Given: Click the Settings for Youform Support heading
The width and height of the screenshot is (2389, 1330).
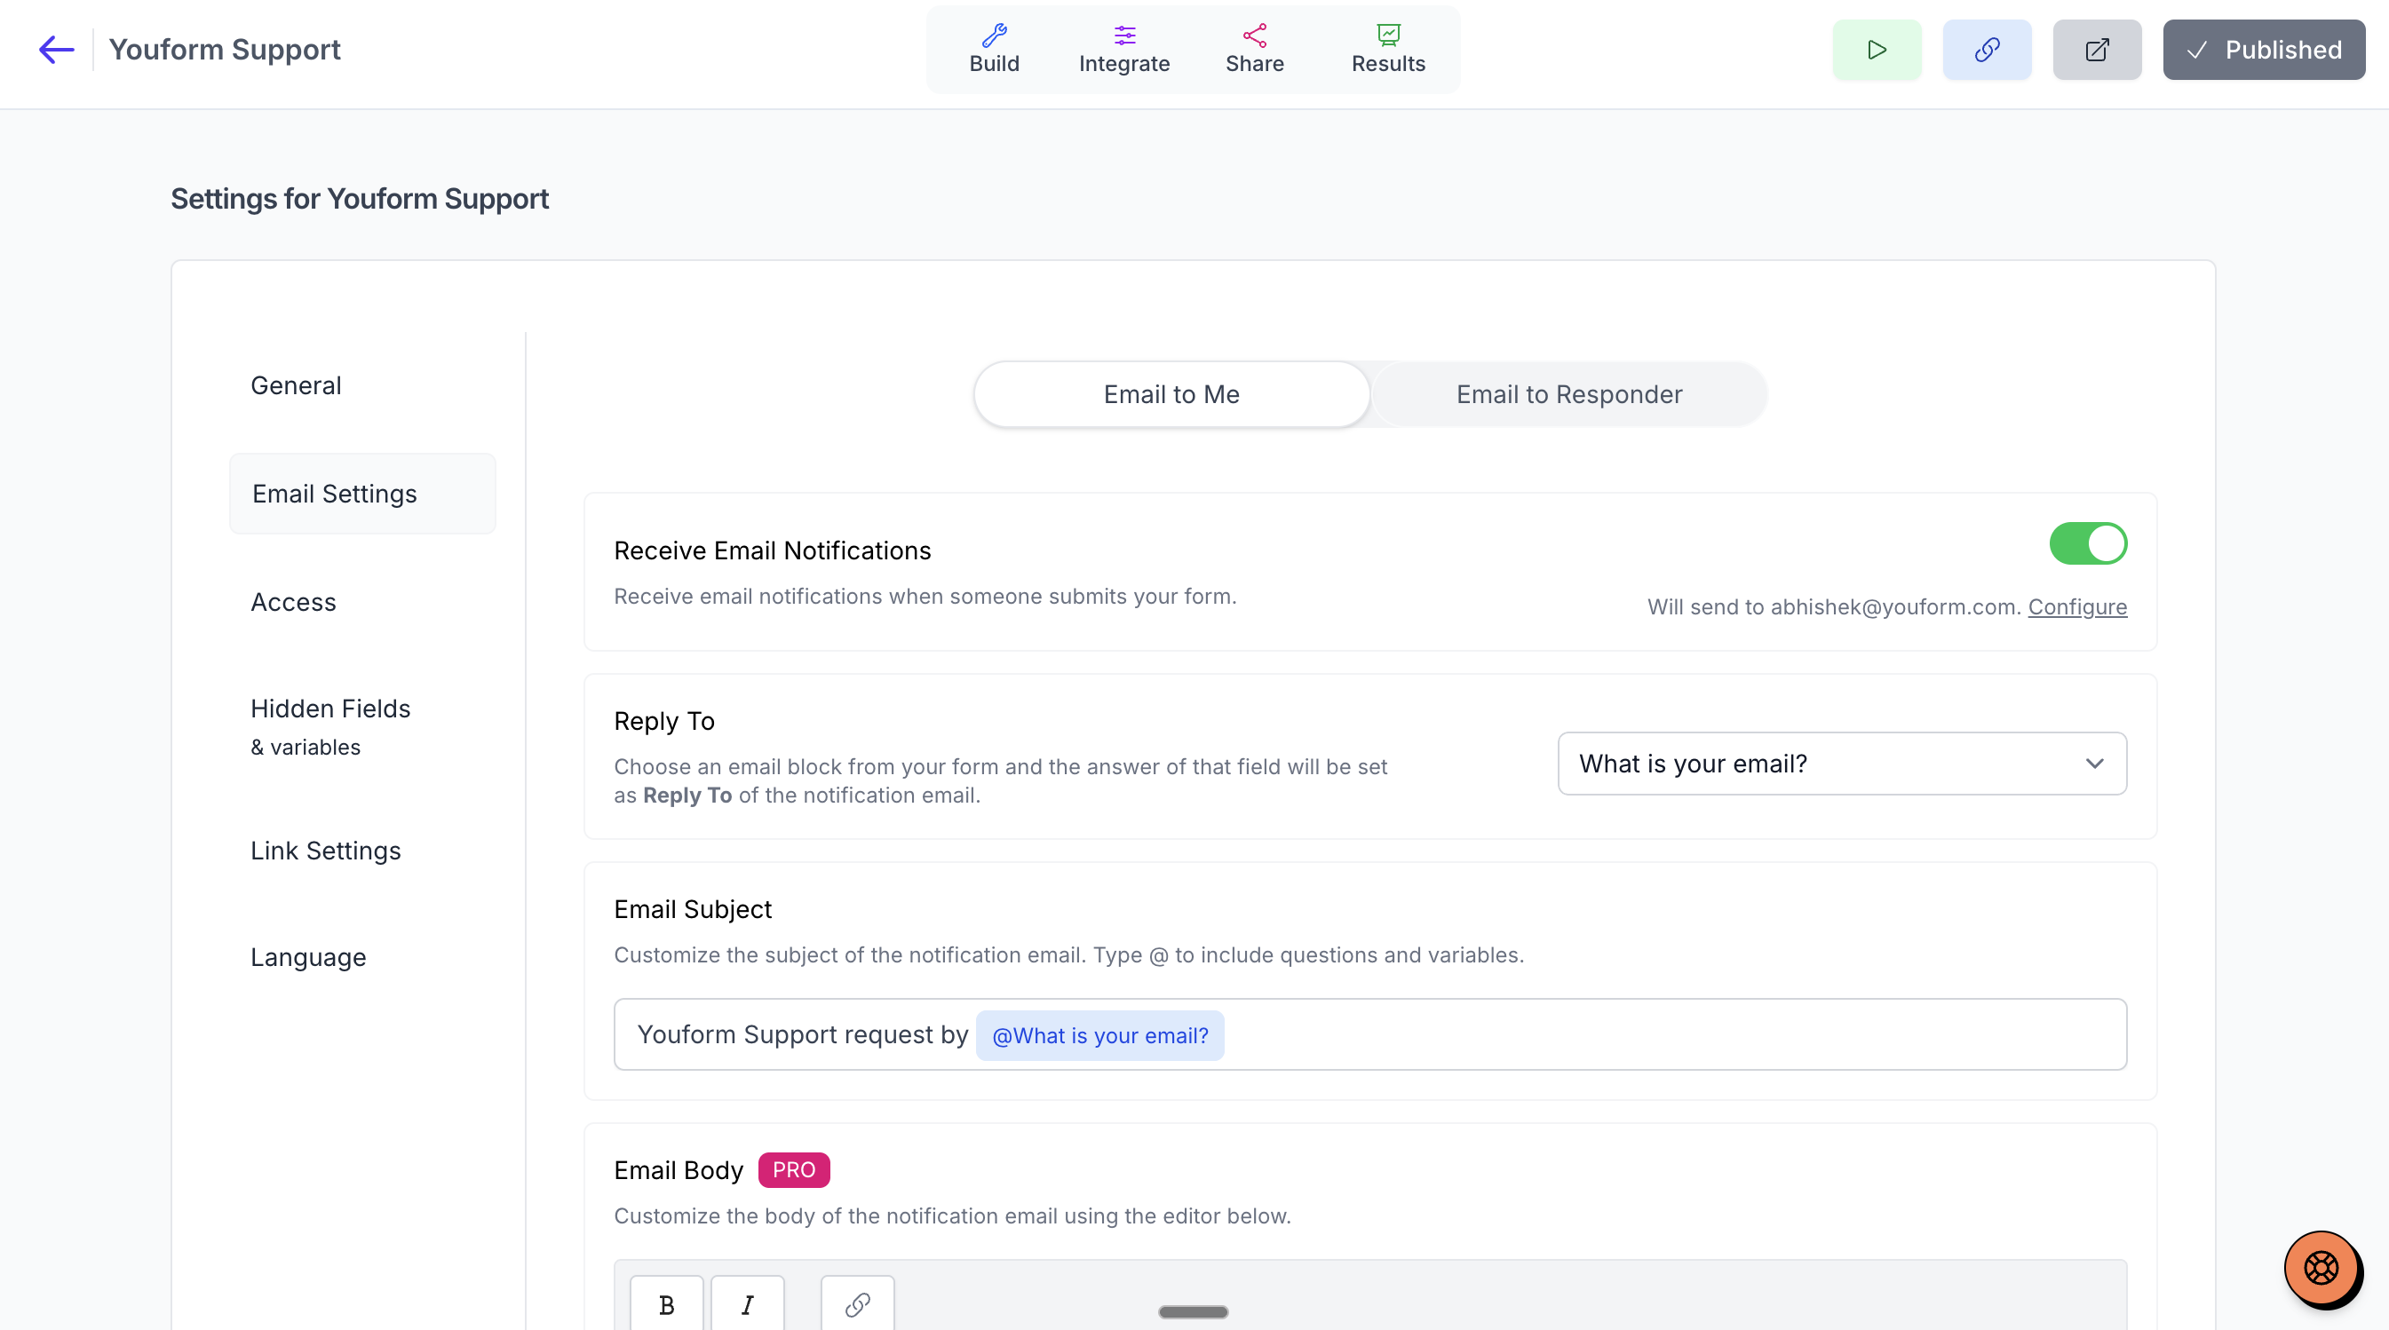Looking at the screenshot, I should (x=360, y=198).
